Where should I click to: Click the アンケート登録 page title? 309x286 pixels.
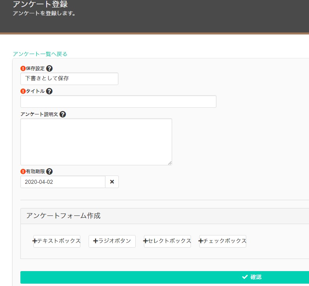click(x=40, y=4)
